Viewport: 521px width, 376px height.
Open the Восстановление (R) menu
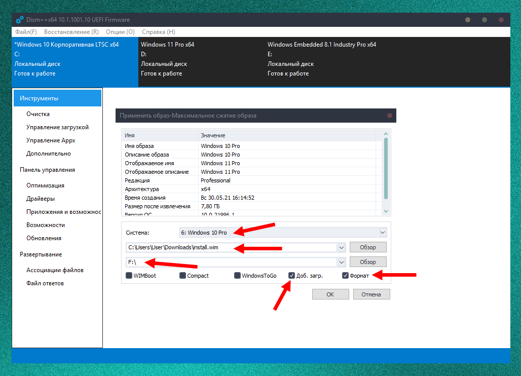coord(71,32)
